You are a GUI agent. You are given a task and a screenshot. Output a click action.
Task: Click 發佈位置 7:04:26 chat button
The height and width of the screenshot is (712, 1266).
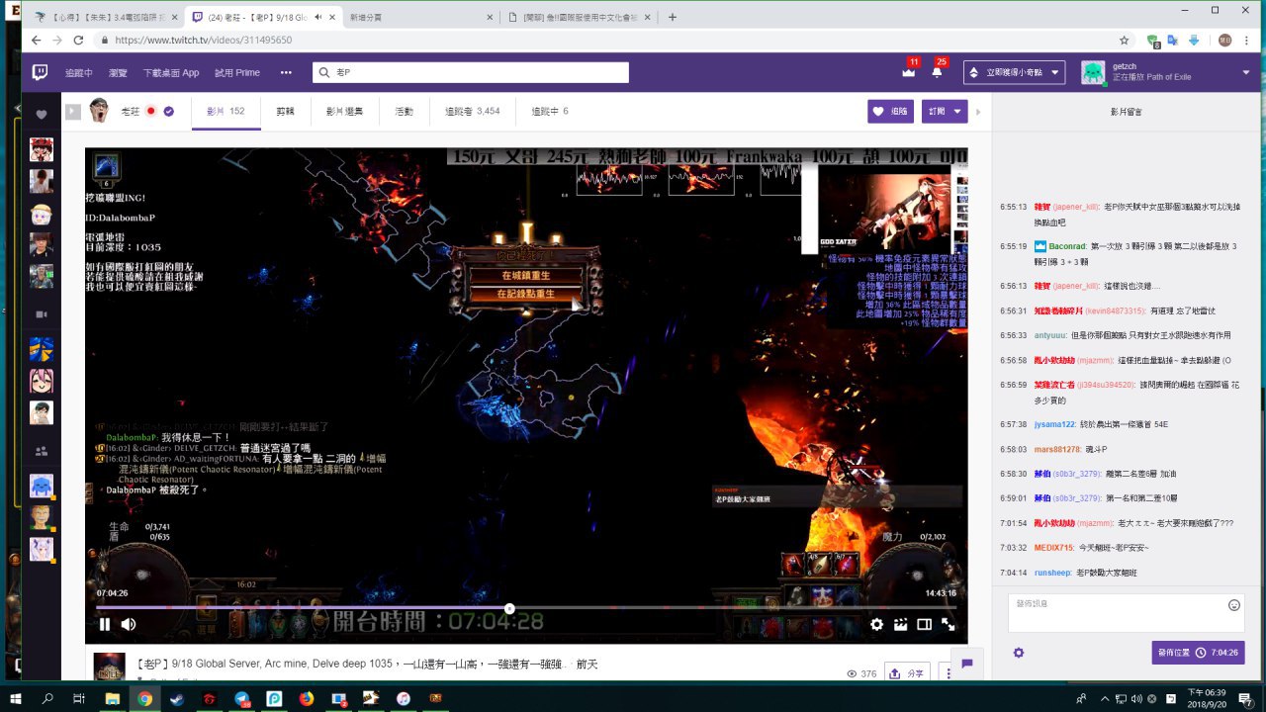pos(1198,653)
